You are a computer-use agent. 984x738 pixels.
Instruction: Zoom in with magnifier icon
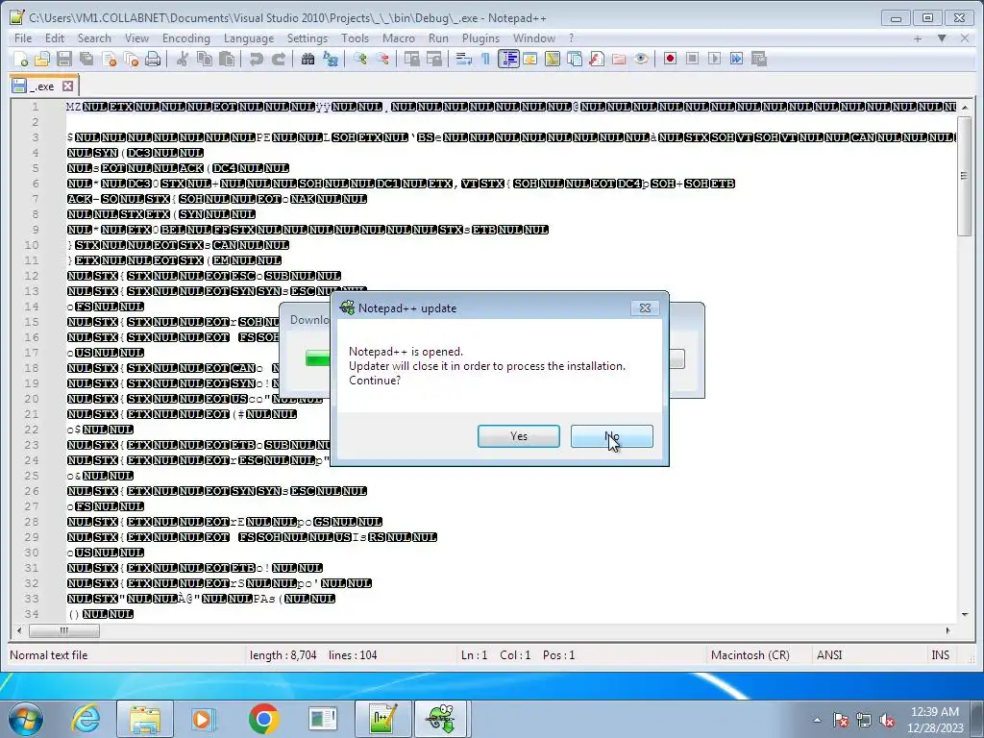coord(360,59)
